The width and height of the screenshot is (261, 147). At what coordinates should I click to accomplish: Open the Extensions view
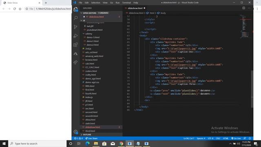point(75,45)
